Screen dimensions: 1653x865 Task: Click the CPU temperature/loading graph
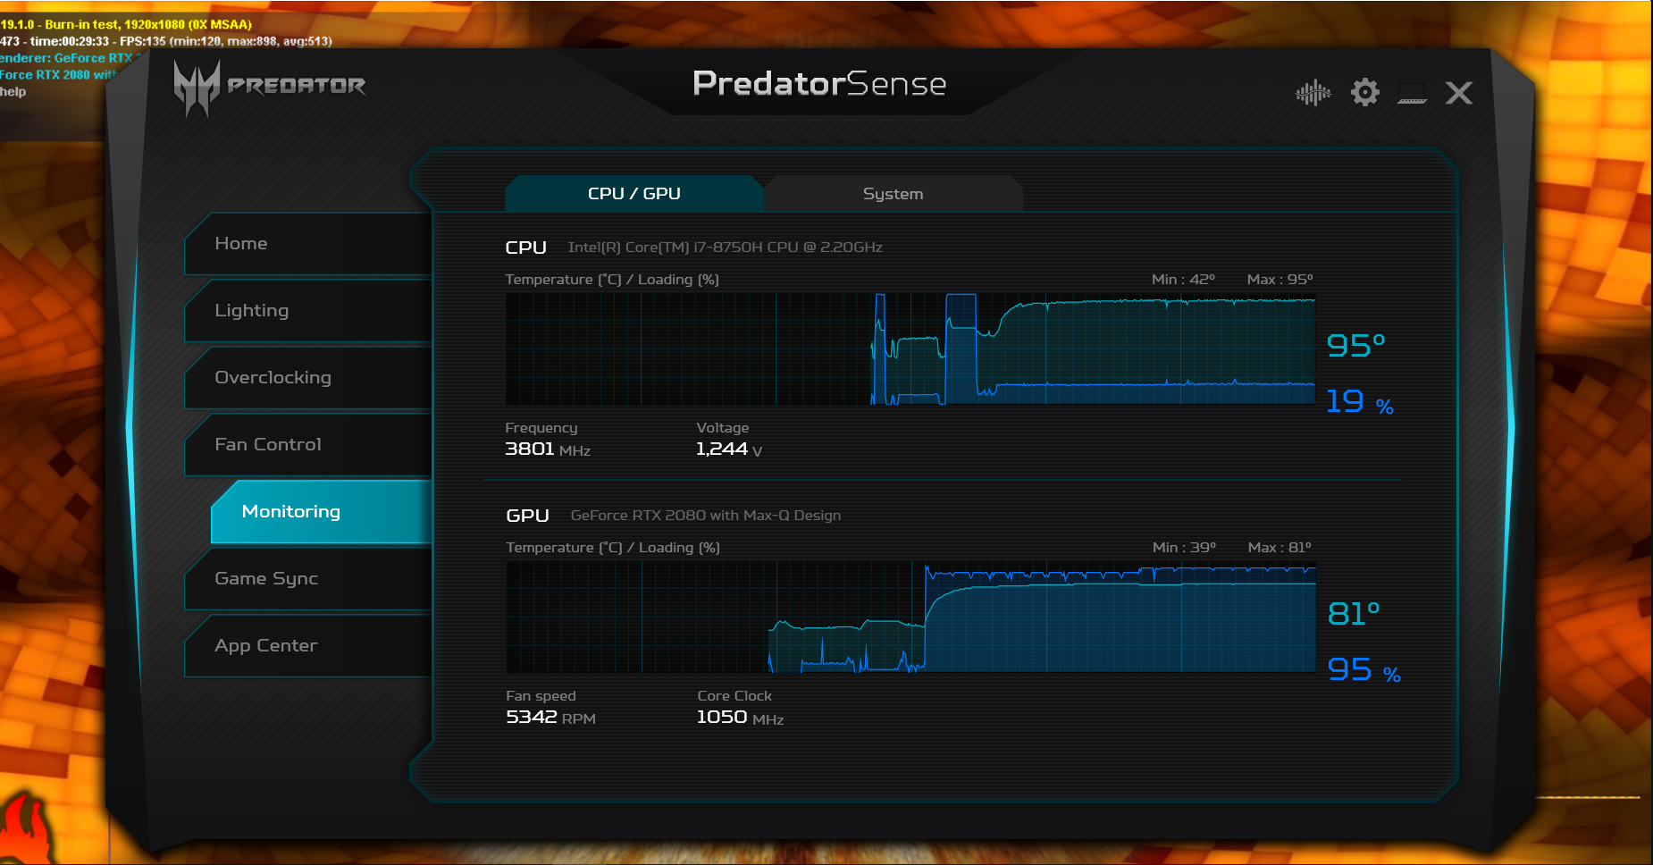click(910, 349)
